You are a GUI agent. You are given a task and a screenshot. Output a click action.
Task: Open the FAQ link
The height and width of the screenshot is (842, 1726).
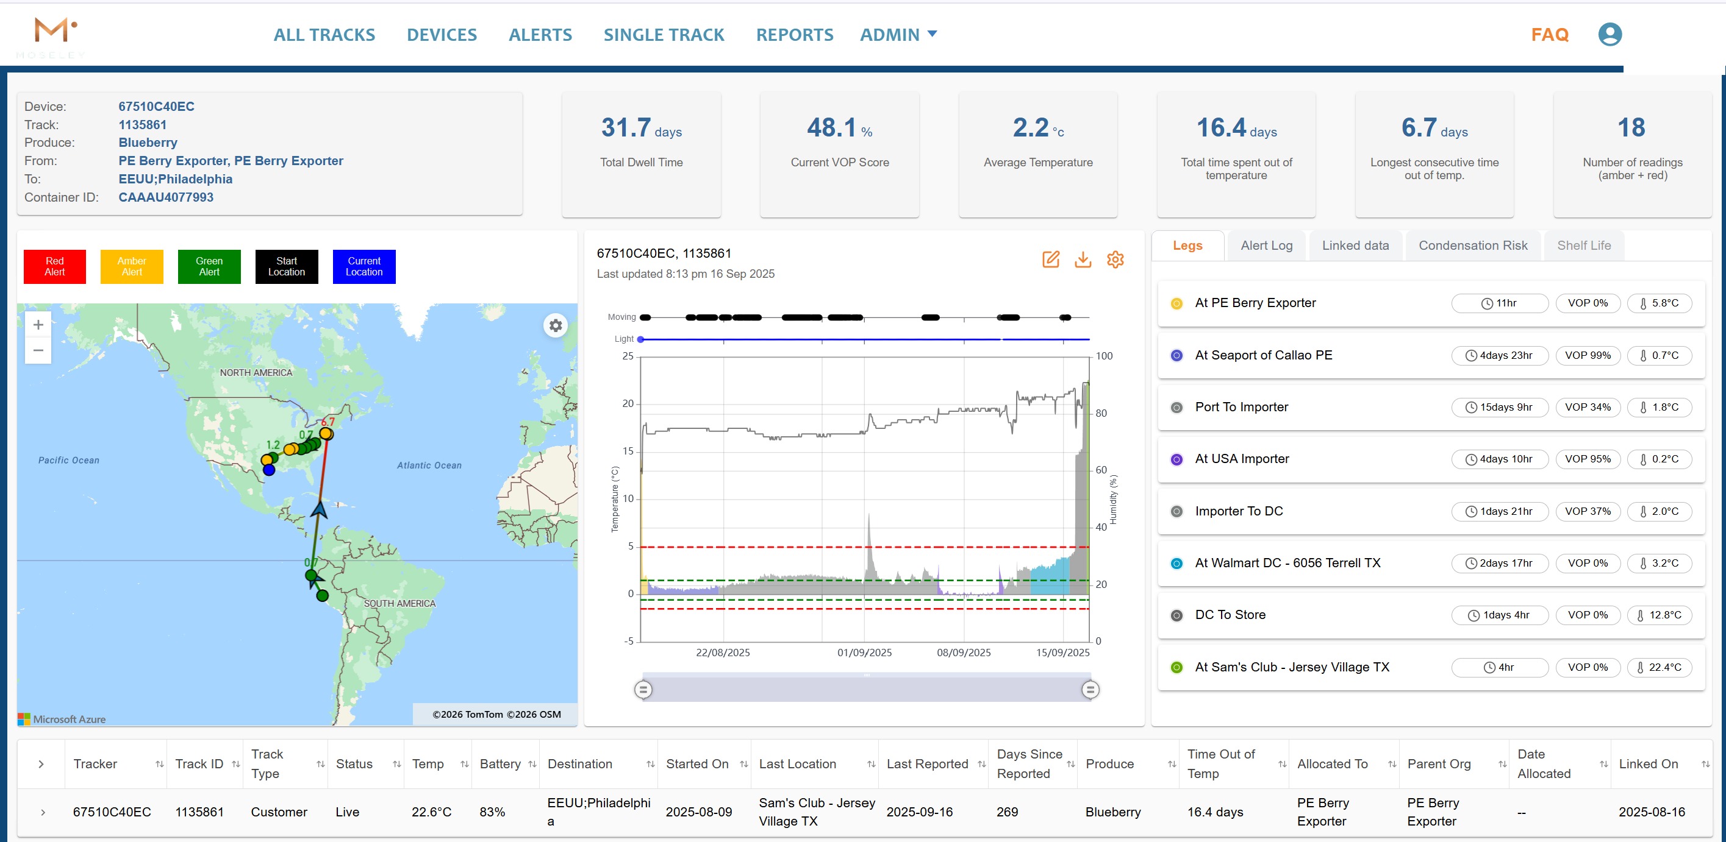1550,35
